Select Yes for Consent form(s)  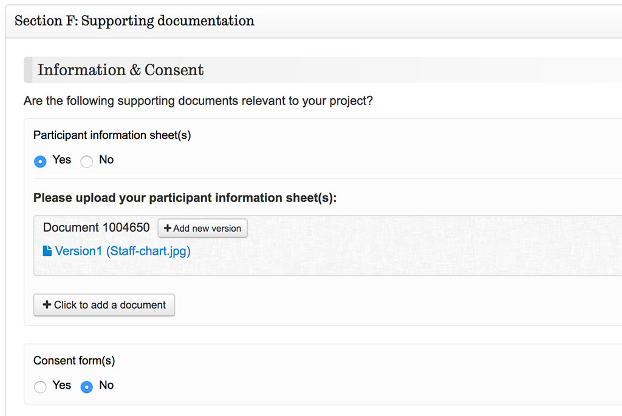[x=40, y=387]
